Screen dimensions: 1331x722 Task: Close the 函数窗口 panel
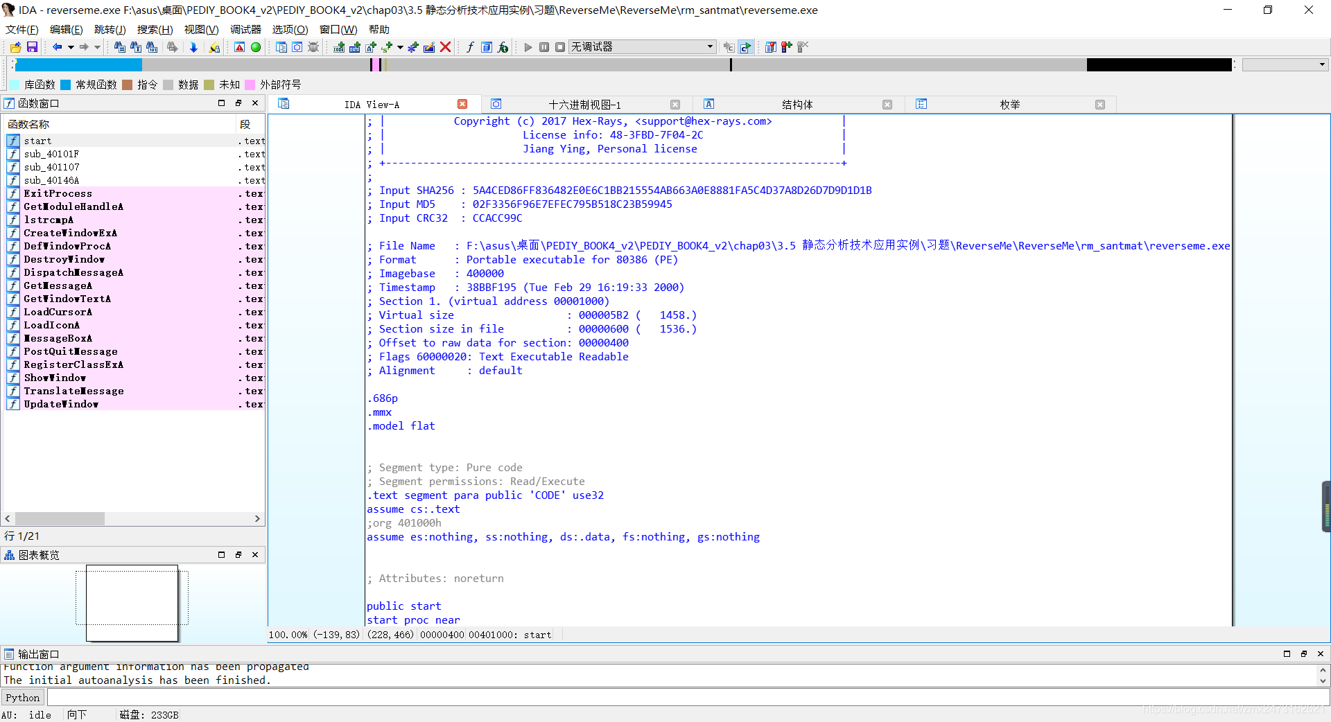tap(255, 103)
